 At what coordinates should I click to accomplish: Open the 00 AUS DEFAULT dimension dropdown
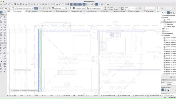pos(154,96)
